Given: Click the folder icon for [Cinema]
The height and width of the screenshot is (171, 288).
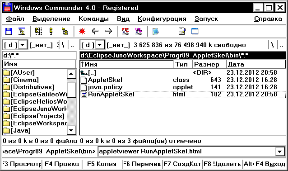Looking at the screenshot, I should pos(7,80).
